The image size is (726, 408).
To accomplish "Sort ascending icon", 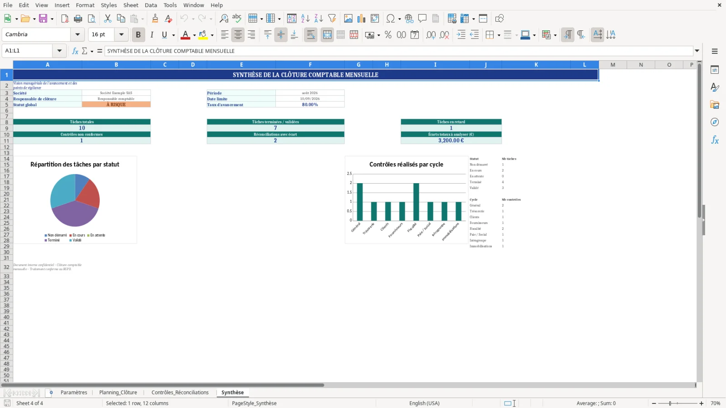I will (x=305, y=19).
